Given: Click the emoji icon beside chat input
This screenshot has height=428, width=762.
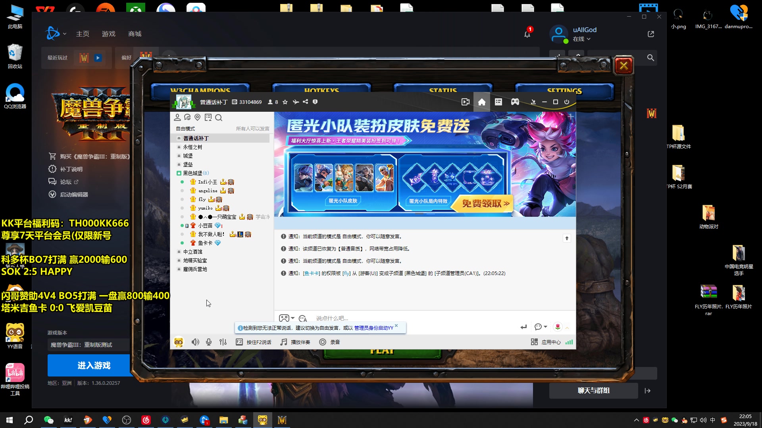Looking at the screenshot, I should (303, 318).
